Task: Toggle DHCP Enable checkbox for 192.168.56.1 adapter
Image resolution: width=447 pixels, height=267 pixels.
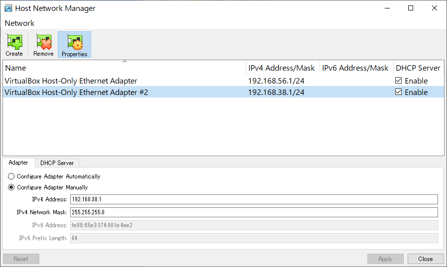Action: point(399,81)
